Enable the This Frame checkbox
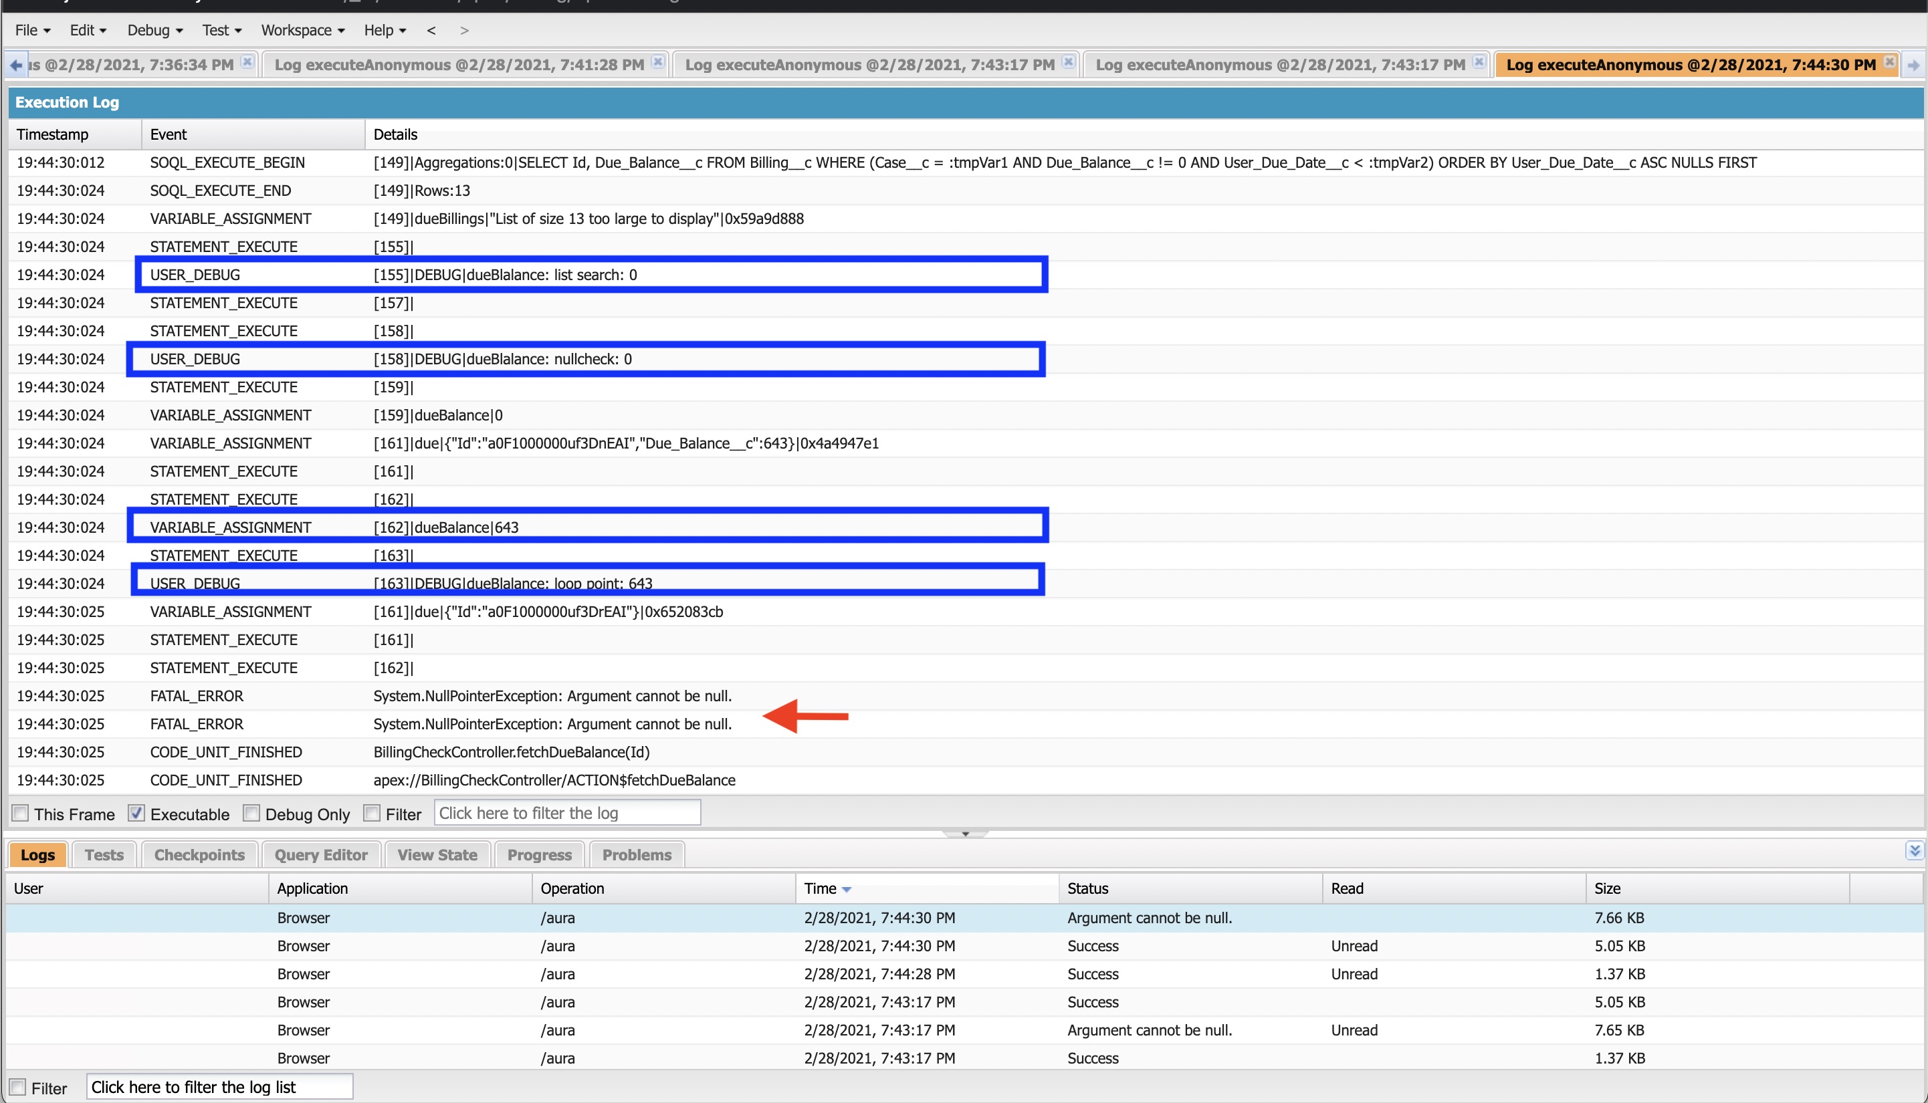Screen dimensions: 1928x1103 tap(21, 814)
